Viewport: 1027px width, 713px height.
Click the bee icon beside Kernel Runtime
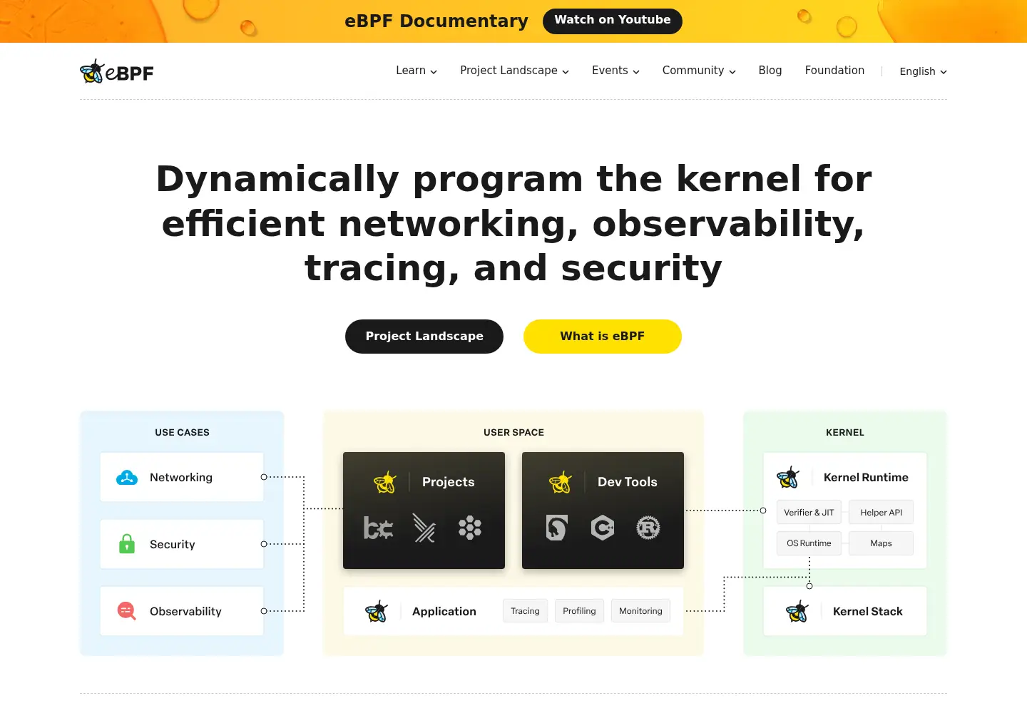tap(788, 478)
